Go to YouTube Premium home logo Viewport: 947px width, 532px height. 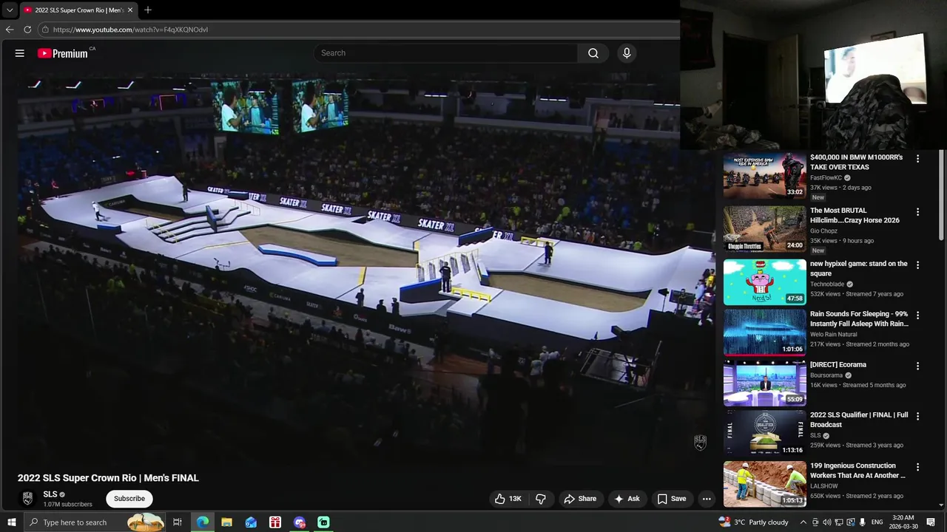click(x=63, y=53)
